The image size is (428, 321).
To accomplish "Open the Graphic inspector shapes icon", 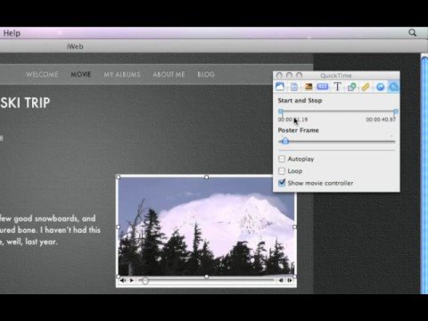I will [351, 86].
